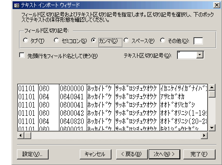
Task: Click the キャンセル button
Action: point(95,154)
